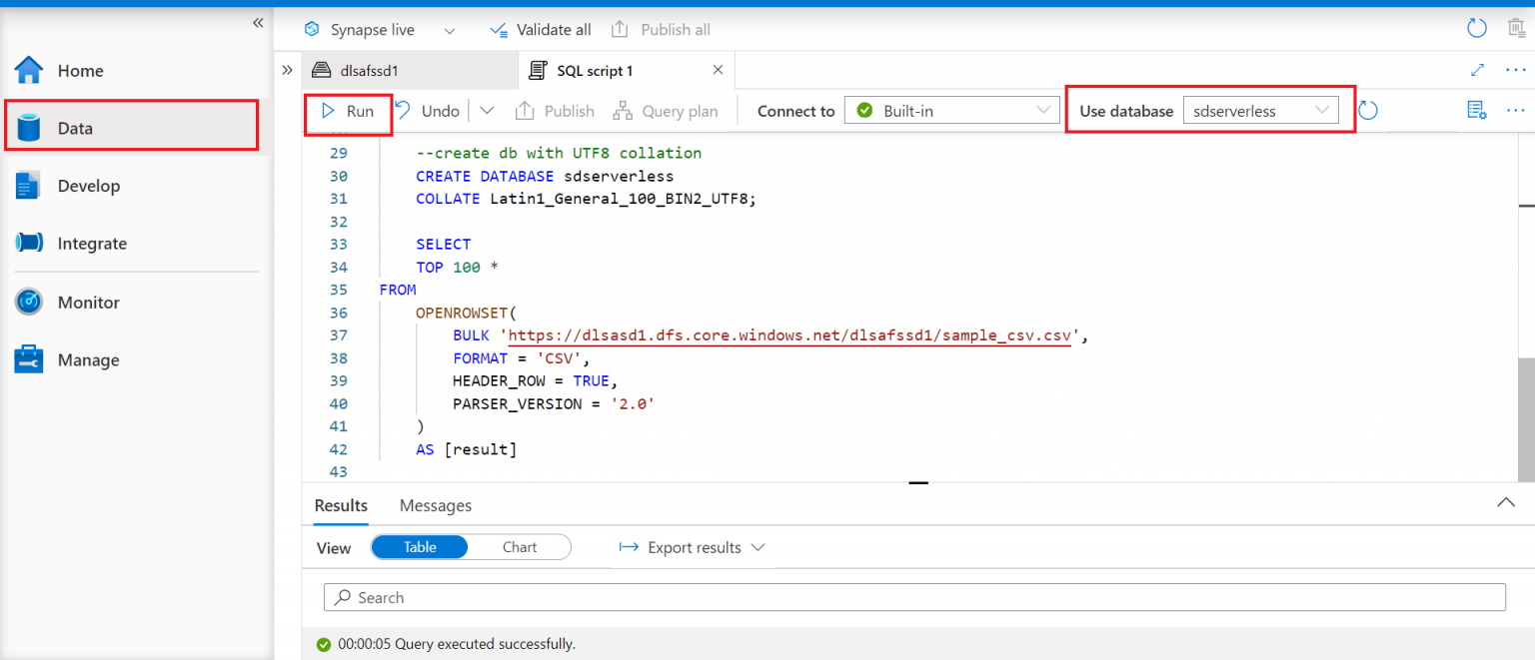Click the --create db with UTF8 collation comment
Image resolution: width=1535 pixels, height=660 pixels.
pos(559,153)
